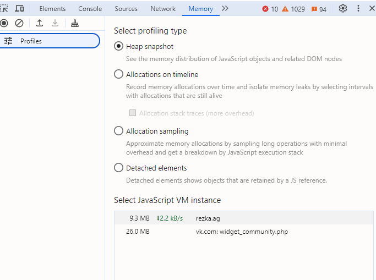Select the Allocations on timeline radio button
Screen dimensions: 376x280
point(118,74)
